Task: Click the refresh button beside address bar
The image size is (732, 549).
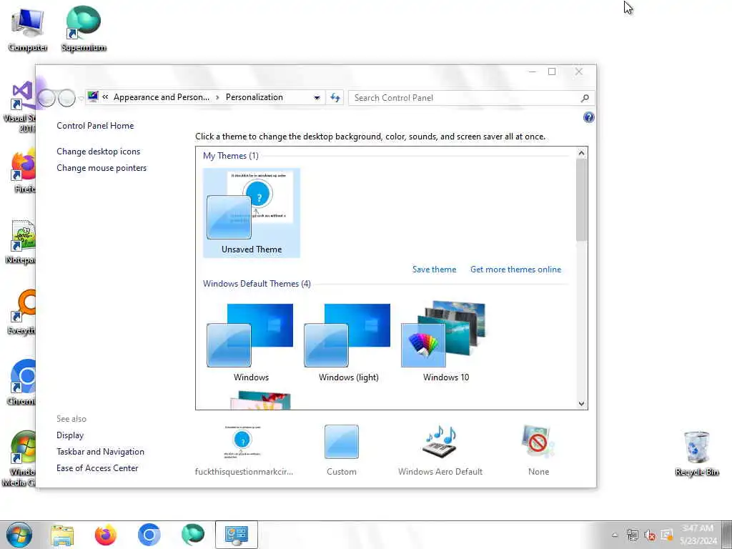Action: click(x=335, y=97)
